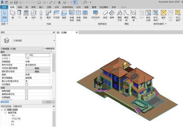Toggle the Sun Path (日光路径) checkbox
The height and width of the screenshot is (127, 183).
pyautogui.click(x=27, y=84)
